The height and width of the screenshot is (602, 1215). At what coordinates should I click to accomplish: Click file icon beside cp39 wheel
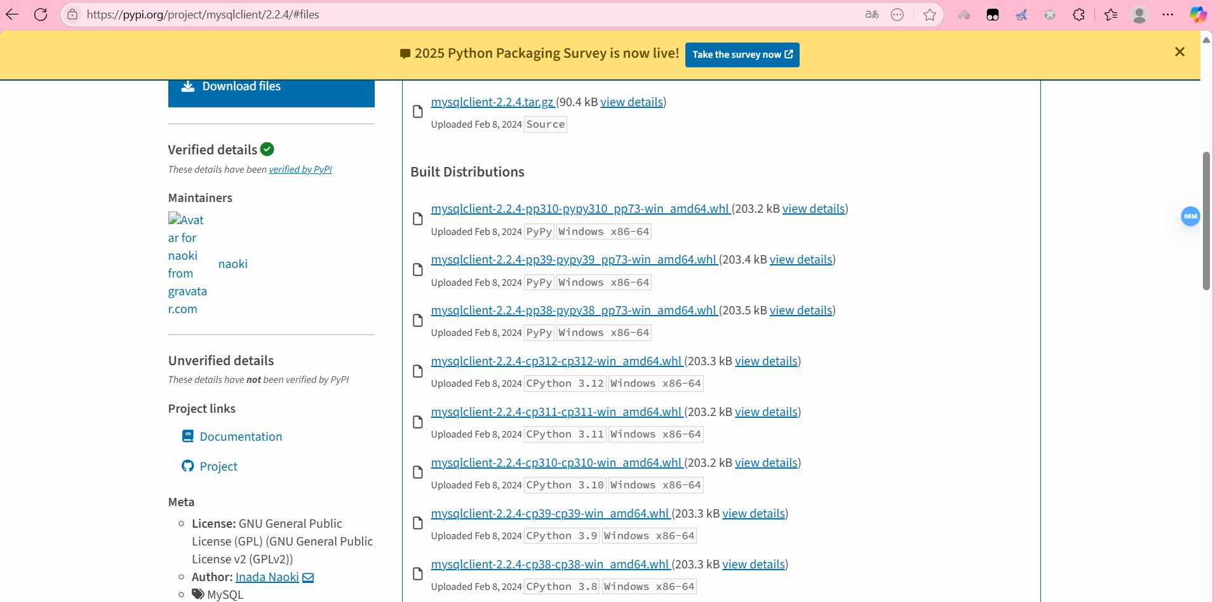point(417,523)
